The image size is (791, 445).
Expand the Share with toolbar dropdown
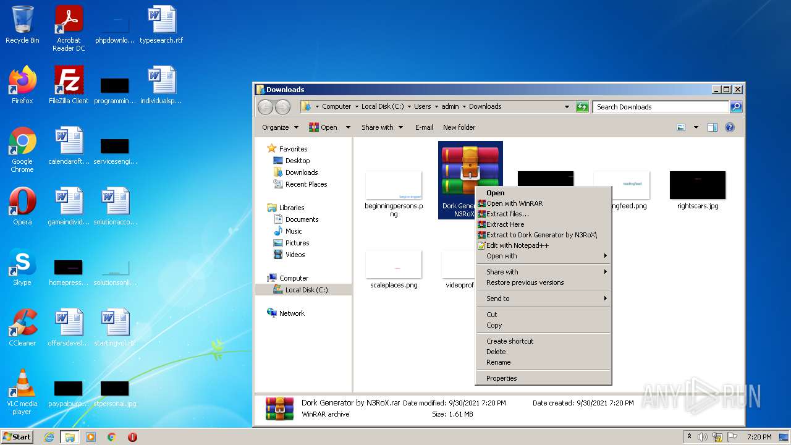click(x=382, y=127)
